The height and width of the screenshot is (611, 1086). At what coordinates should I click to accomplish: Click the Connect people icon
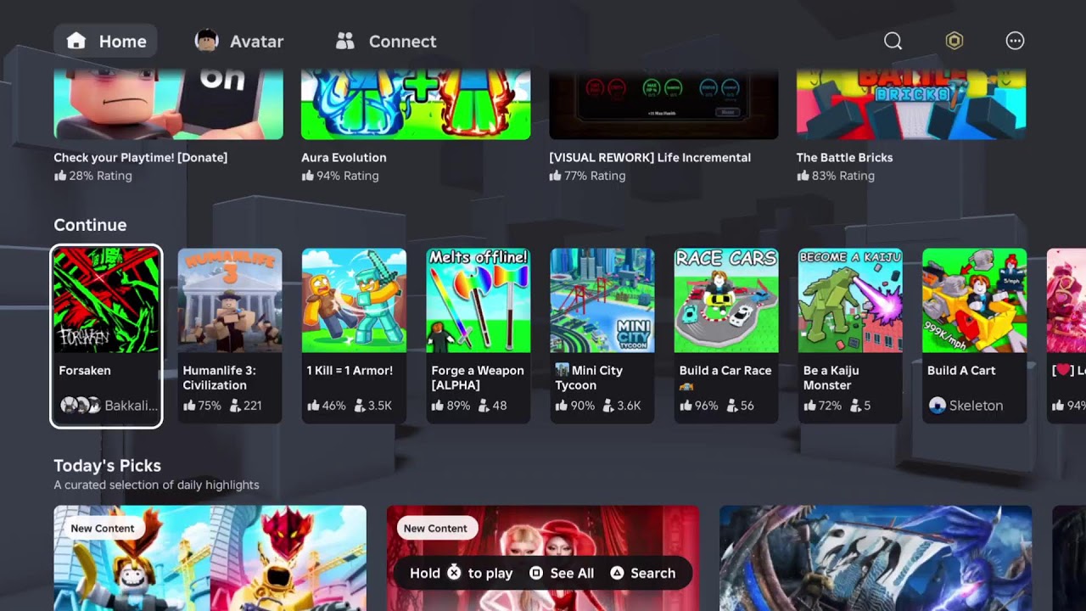pyautogui.click(x=344, y=41)
